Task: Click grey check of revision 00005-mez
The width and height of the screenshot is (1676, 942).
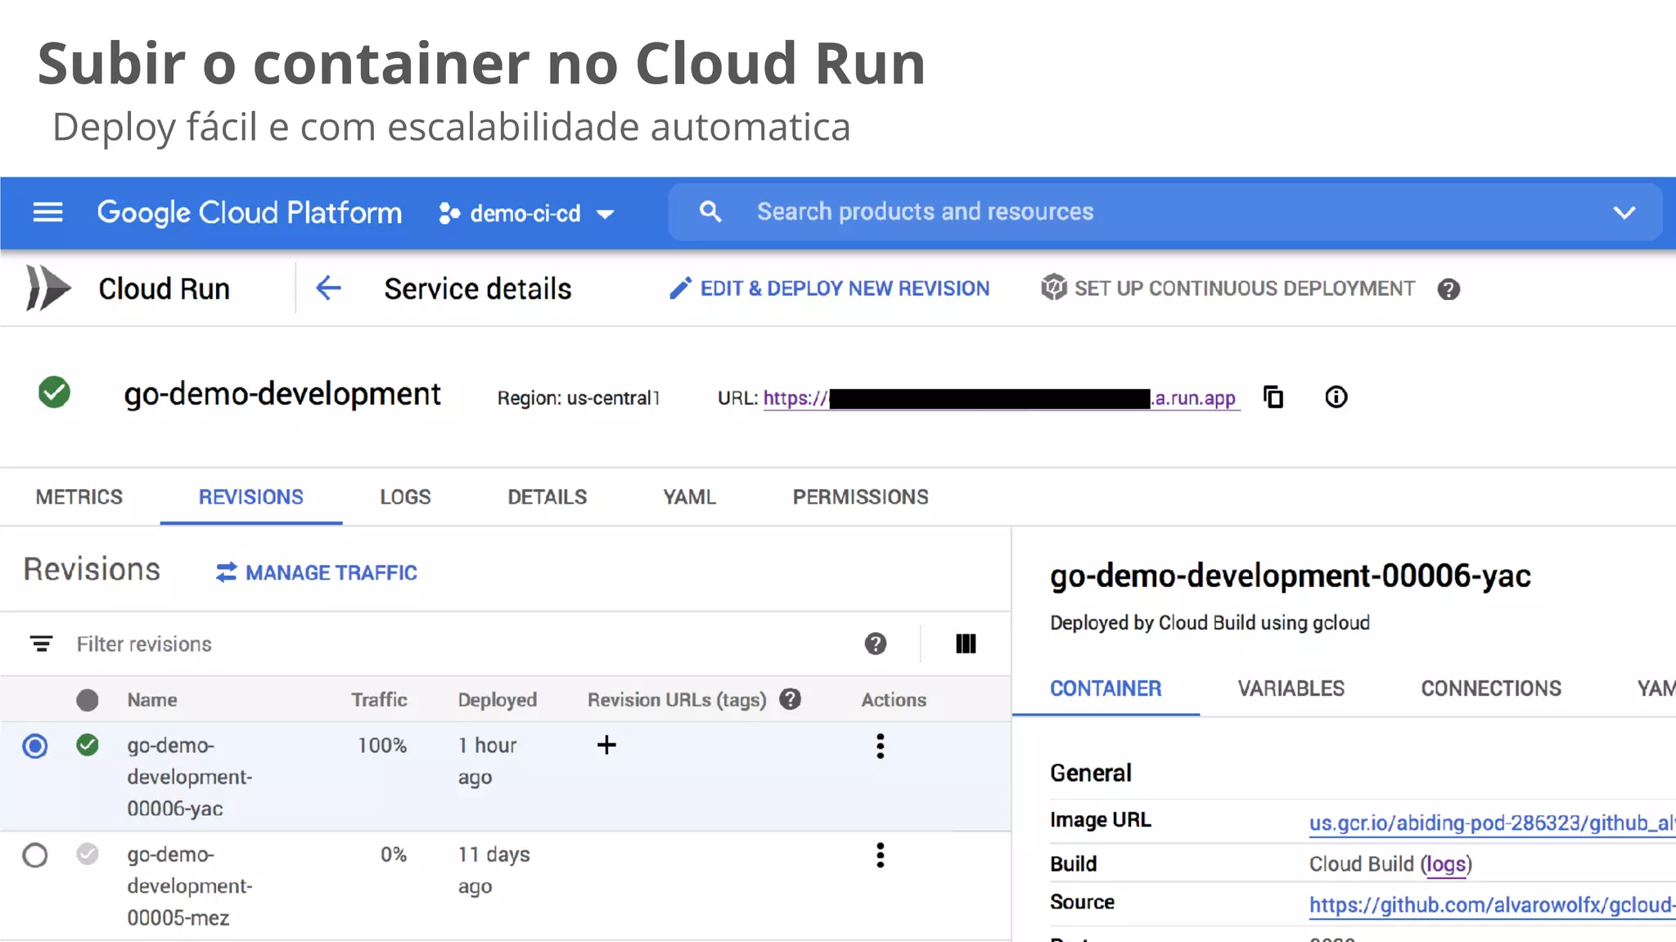Action: 88,855
